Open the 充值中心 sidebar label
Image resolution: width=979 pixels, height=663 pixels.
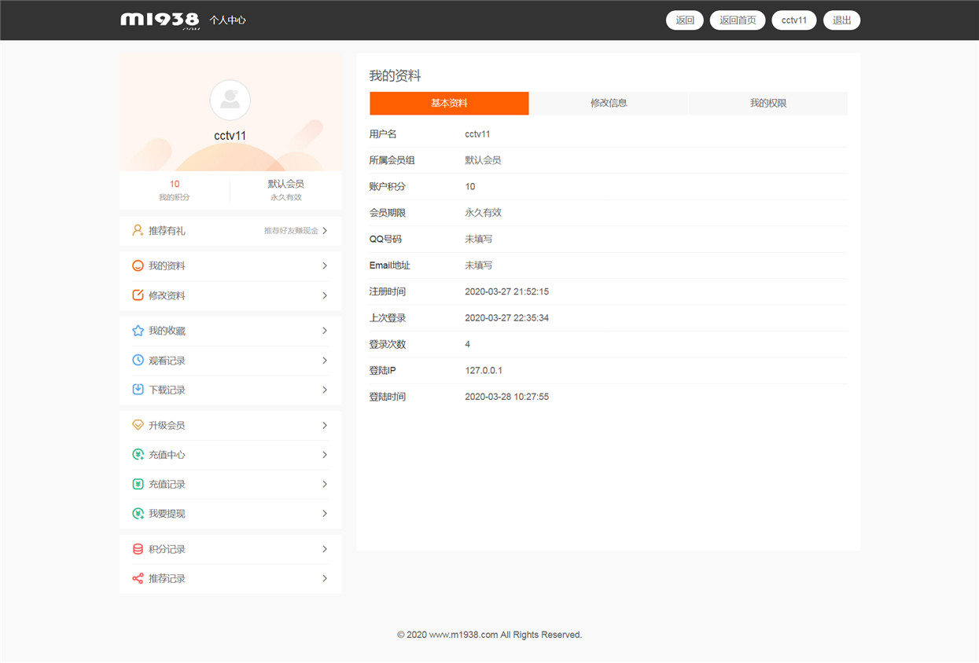pyautogui.click(x=167, y=455)
